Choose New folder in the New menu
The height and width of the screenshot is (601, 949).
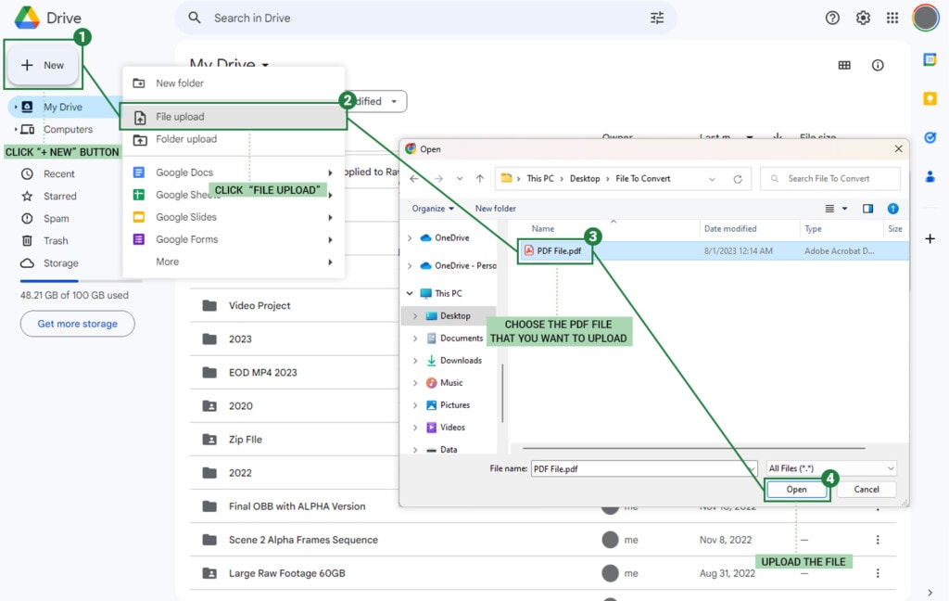[x=234, y=83]
